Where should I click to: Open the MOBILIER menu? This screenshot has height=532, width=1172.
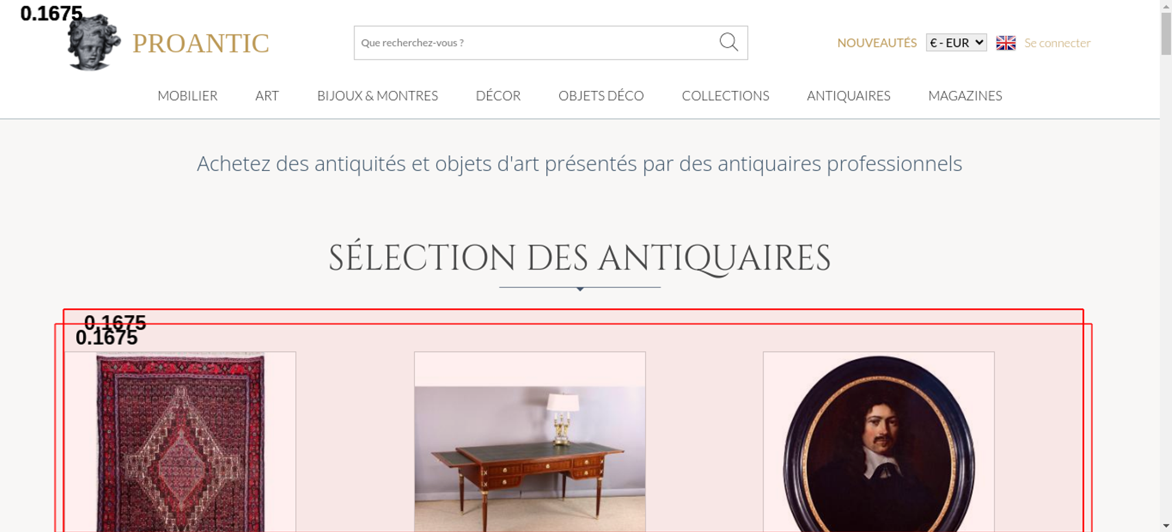point(188,96)
